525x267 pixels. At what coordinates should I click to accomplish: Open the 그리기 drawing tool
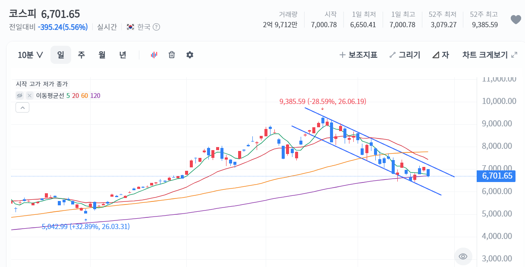[x=404, y=55]
